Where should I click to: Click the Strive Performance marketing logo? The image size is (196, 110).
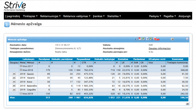click(15, 6)
